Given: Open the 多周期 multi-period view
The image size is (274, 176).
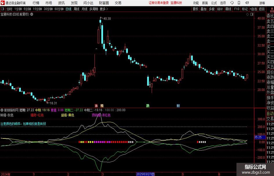Looking at the screenshot, I should pos(93,9).
